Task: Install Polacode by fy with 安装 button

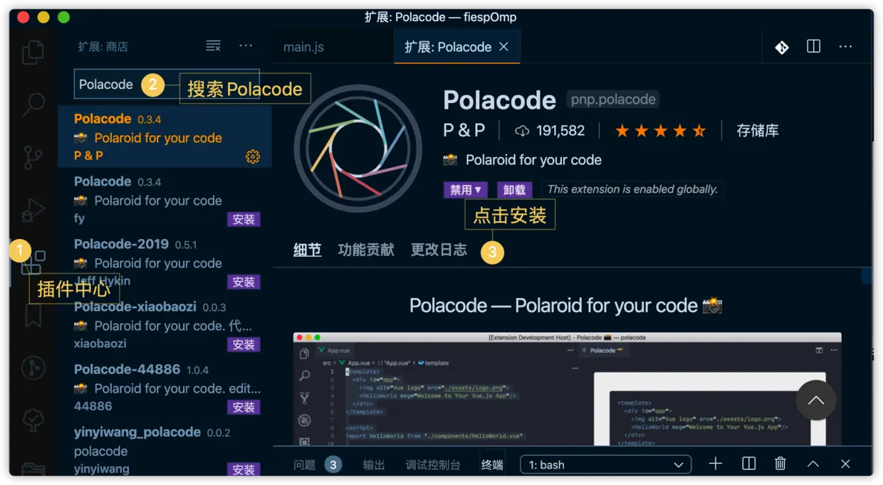Action: point(244,220)
